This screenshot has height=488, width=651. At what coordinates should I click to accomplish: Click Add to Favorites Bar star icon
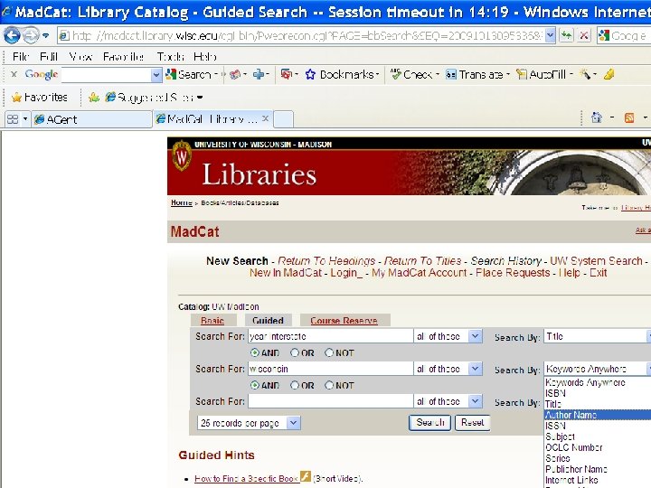94,97
